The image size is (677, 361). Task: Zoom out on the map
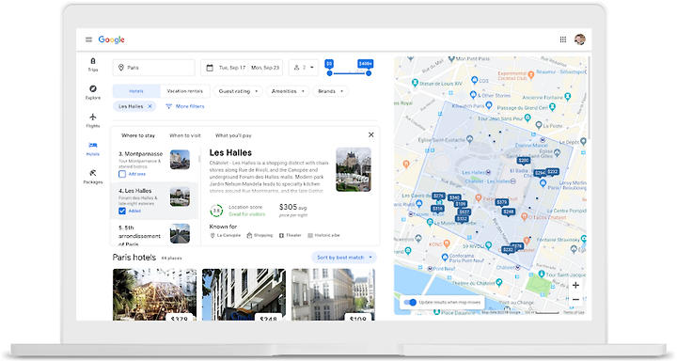[575, 299]
